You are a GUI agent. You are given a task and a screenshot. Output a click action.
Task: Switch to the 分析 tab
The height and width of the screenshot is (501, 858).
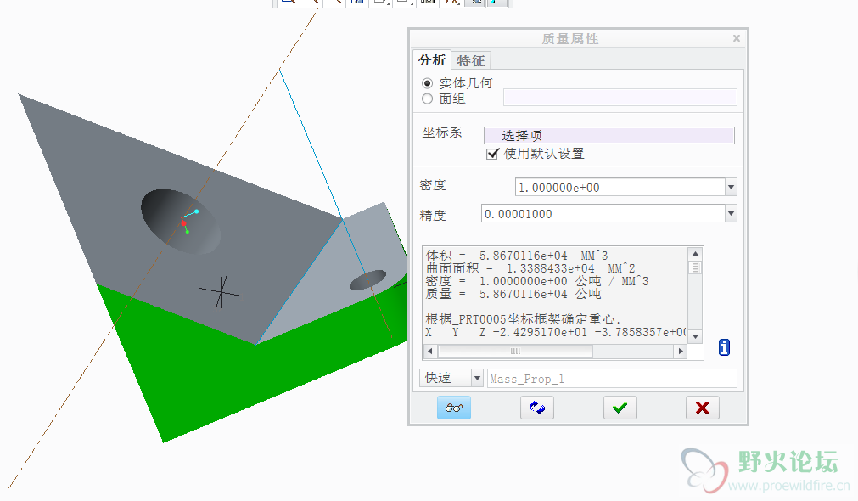[x=432, y=60]
